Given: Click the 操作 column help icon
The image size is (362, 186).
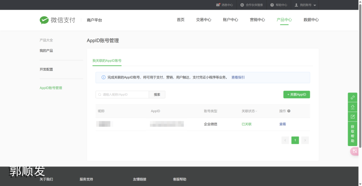Looking at the screenshot, I should (289, 111).
